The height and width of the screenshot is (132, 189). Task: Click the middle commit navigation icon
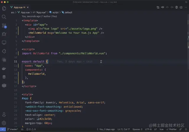[167, 7]
